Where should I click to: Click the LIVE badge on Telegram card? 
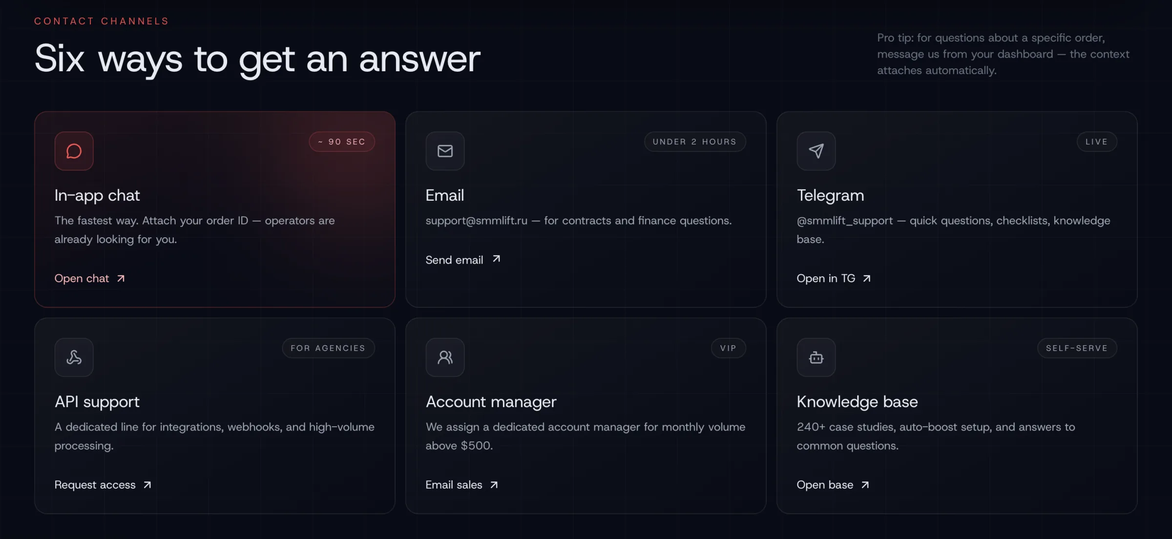(1096, 142)
